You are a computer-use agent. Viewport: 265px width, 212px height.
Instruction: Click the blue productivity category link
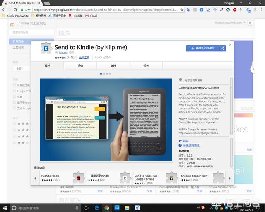[x=84, y=58]
